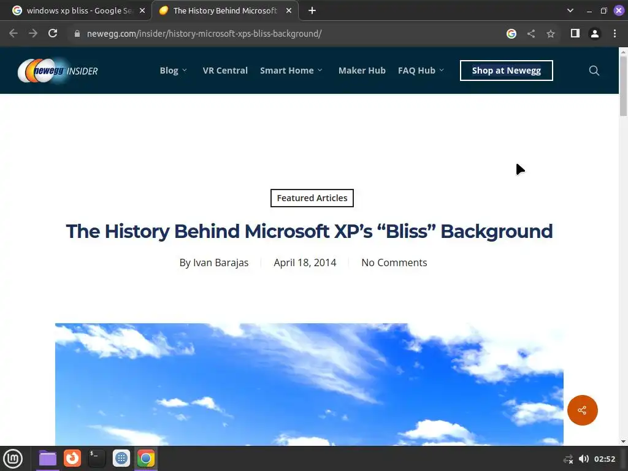Click the scrollbar up arrow
Viewport: 628px width, 471px height.
click(x=623, y=52)
